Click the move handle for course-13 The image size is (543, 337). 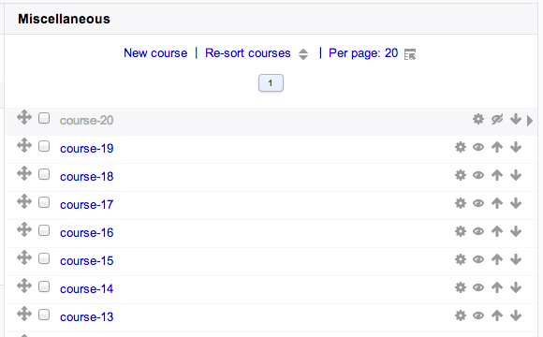point(24,314)
